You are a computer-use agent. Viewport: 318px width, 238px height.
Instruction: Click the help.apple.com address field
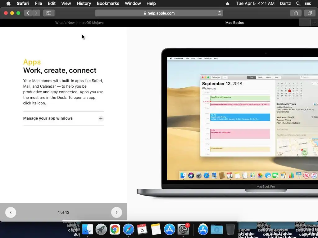point(159,13)
